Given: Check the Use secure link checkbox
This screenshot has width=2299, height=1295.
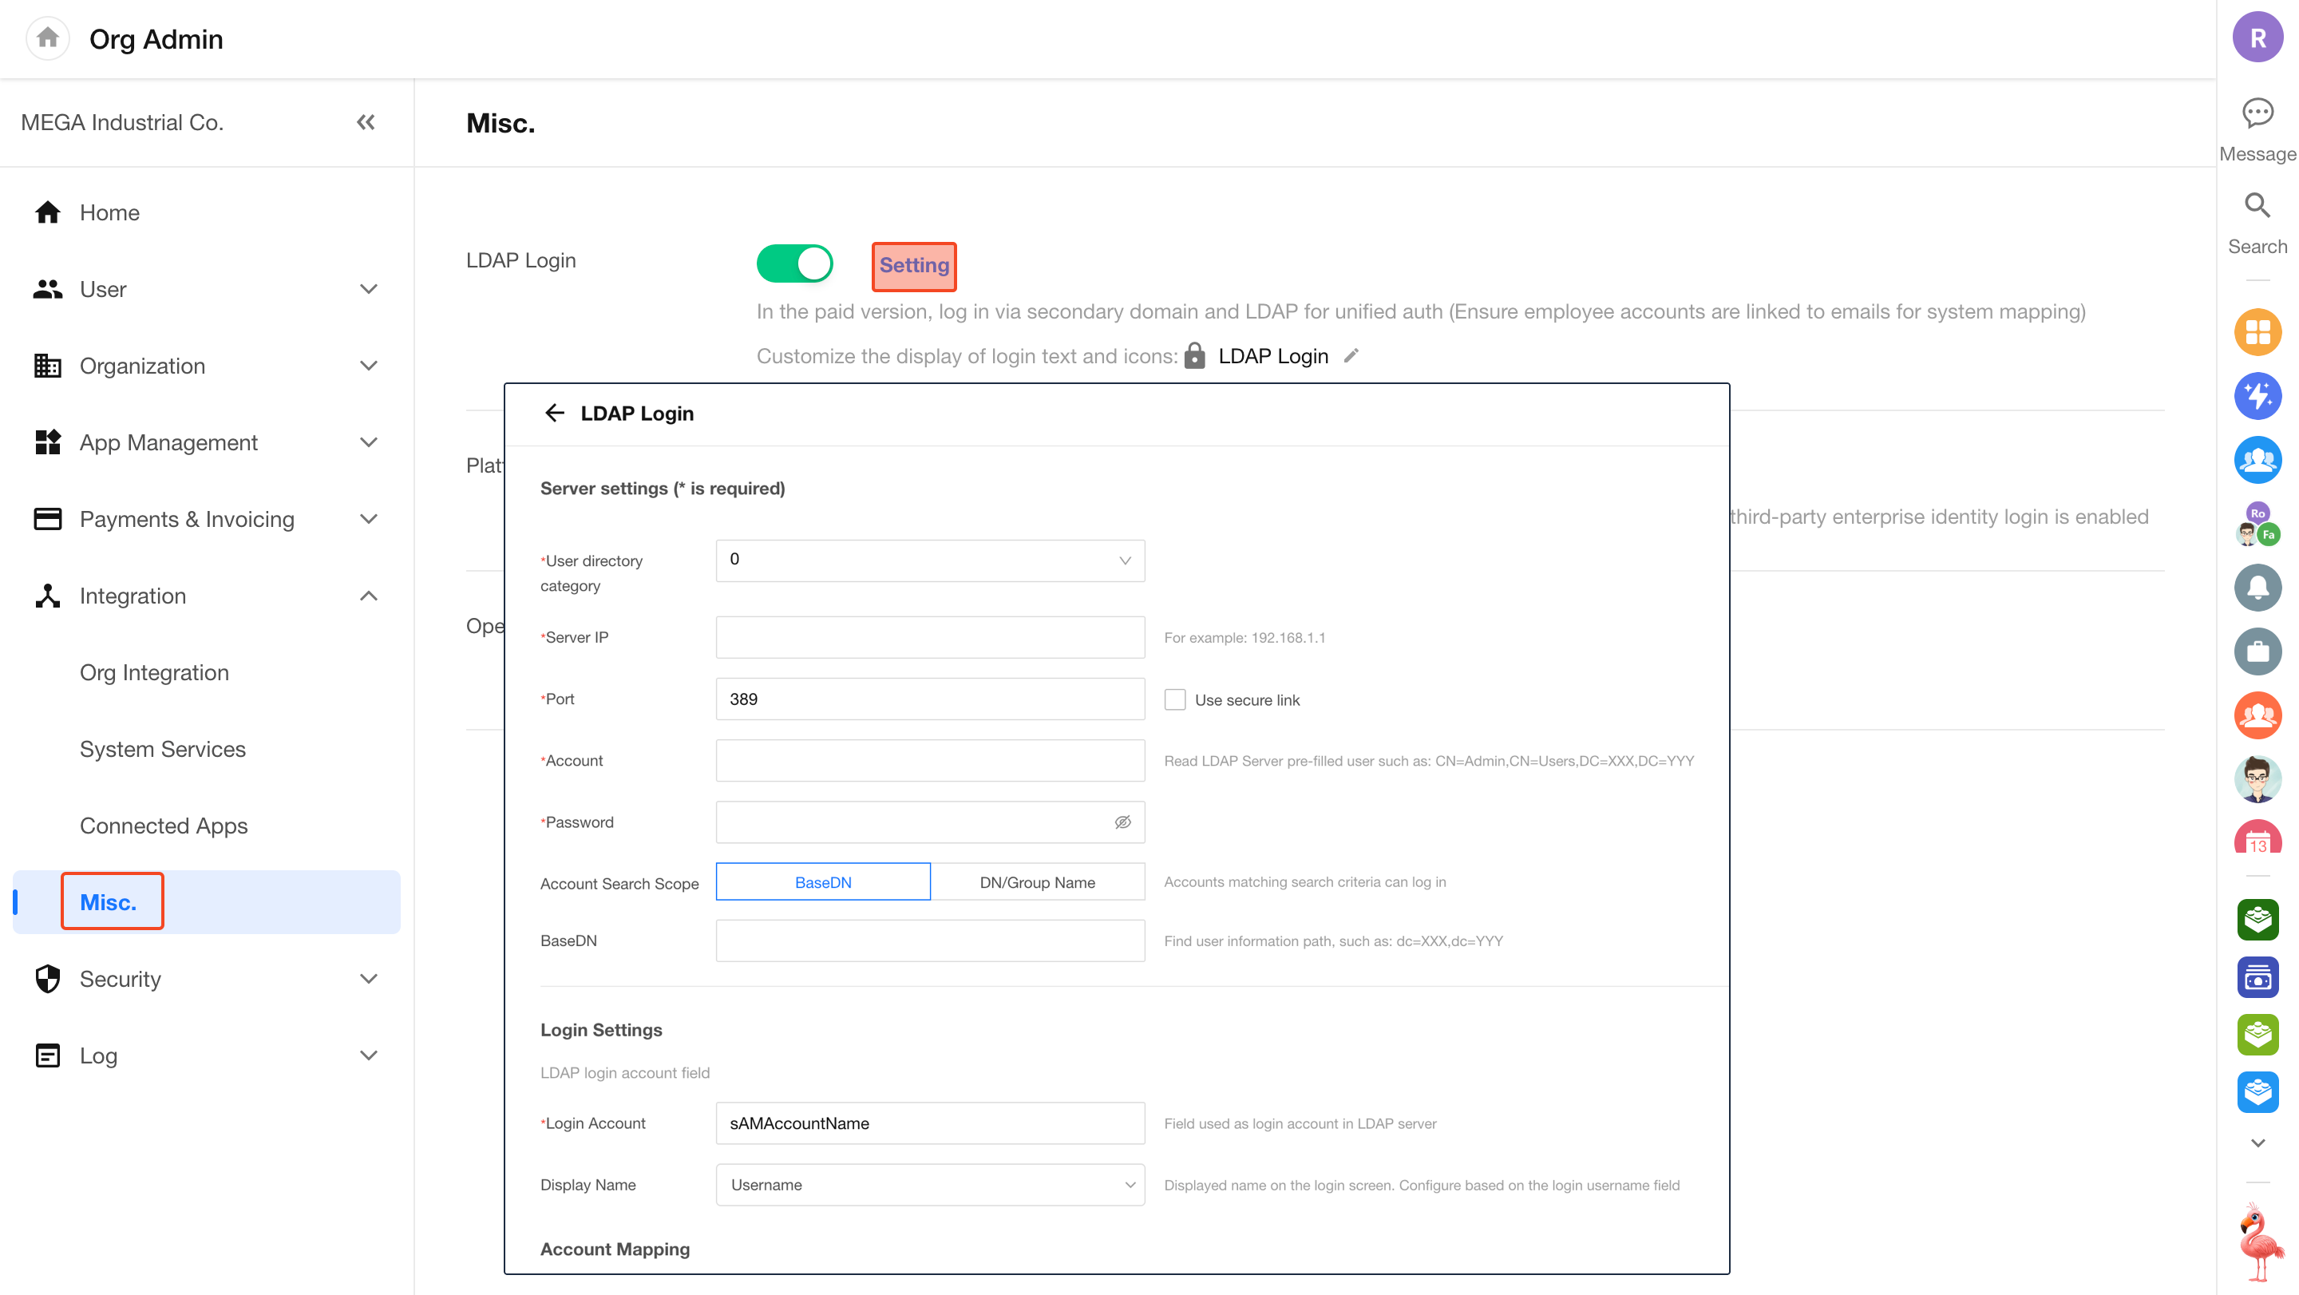Looking at the screenshot, I should pyautogui.click(x=1174, y=699).
